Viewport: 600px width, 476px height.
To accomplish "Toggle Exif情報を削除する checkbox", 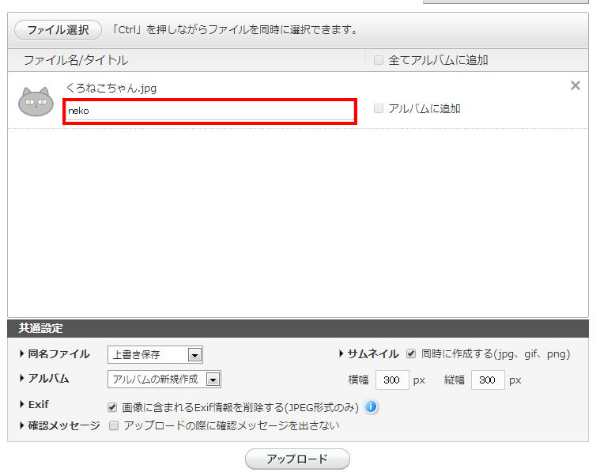I will point(112,407).
